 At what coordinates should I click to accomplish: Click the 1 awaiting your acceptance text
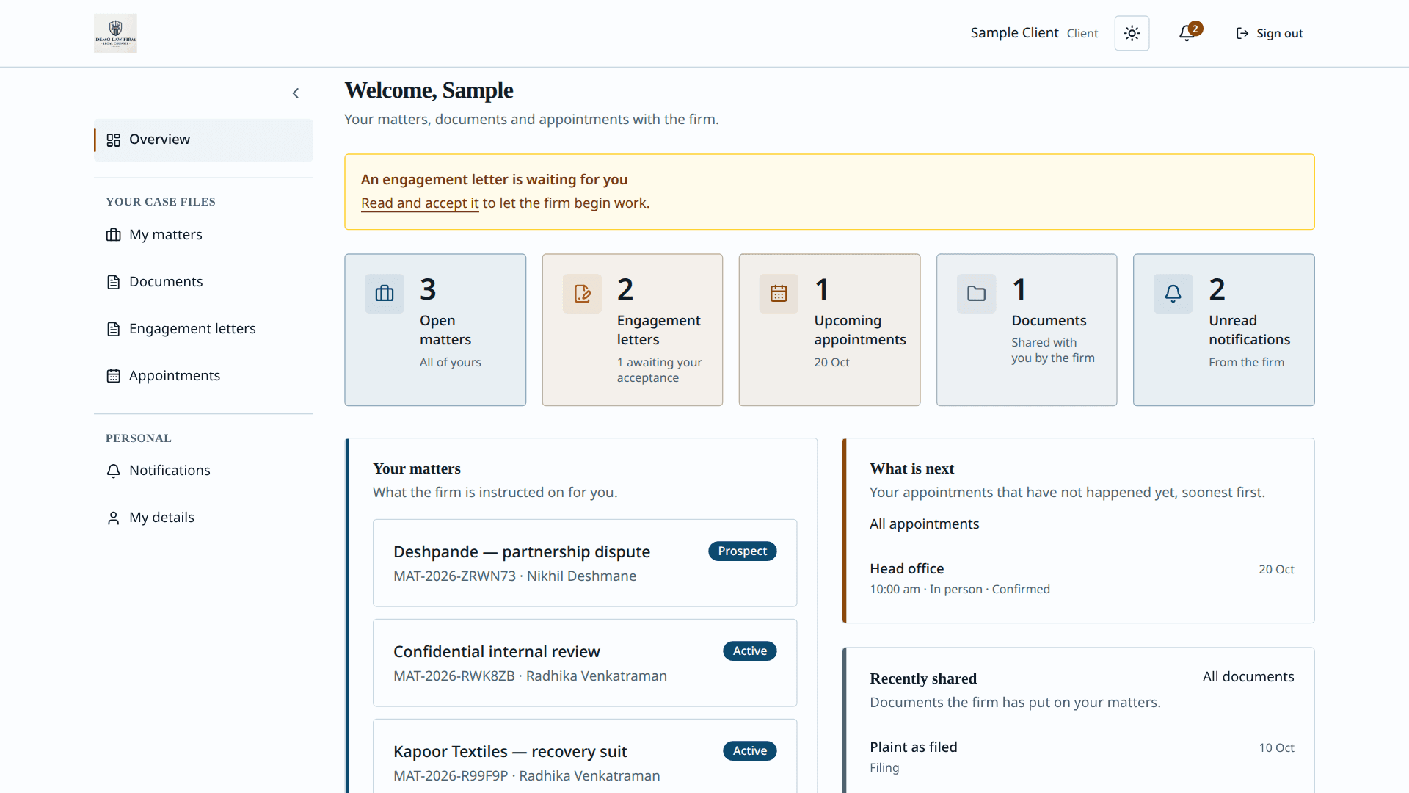coord(659,370)
